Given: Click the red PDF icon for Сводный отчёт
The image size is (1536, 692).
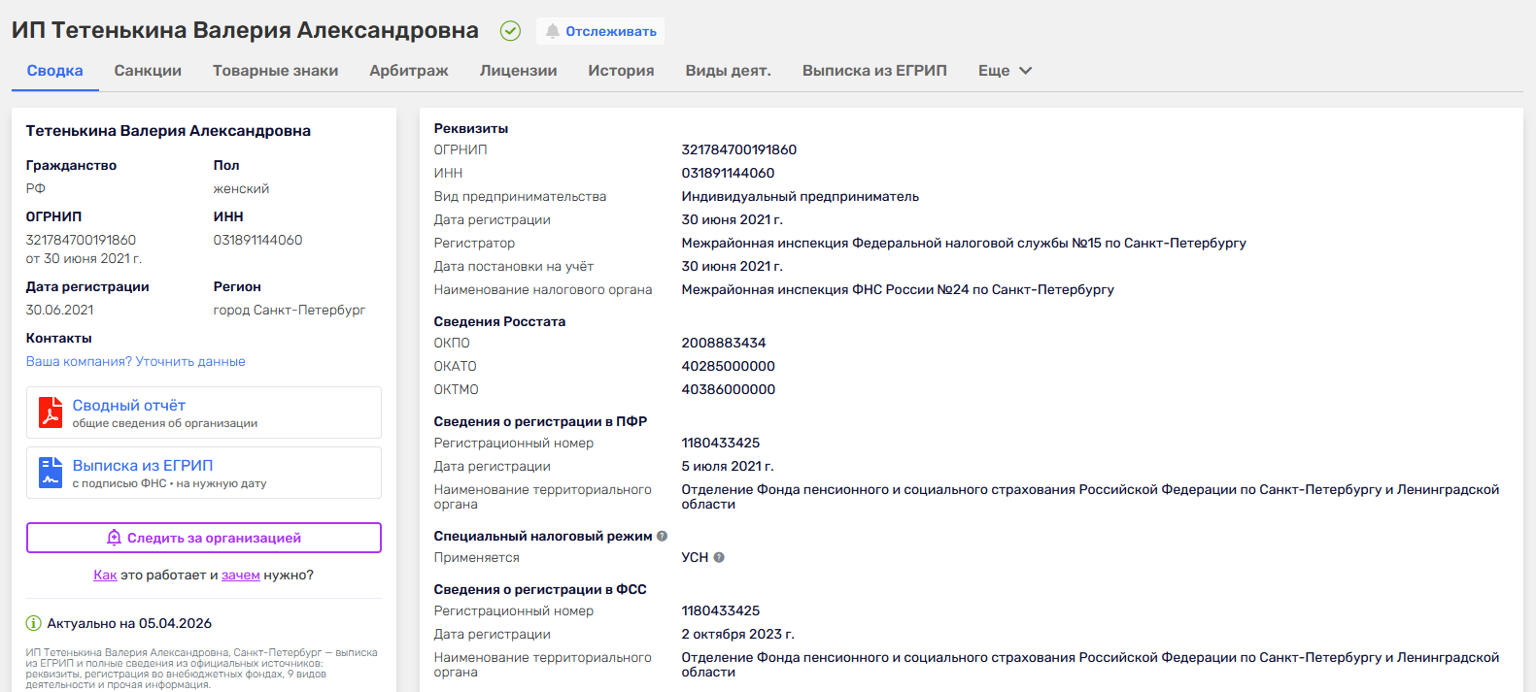Looking at the screenshot, I should [51, 412].
